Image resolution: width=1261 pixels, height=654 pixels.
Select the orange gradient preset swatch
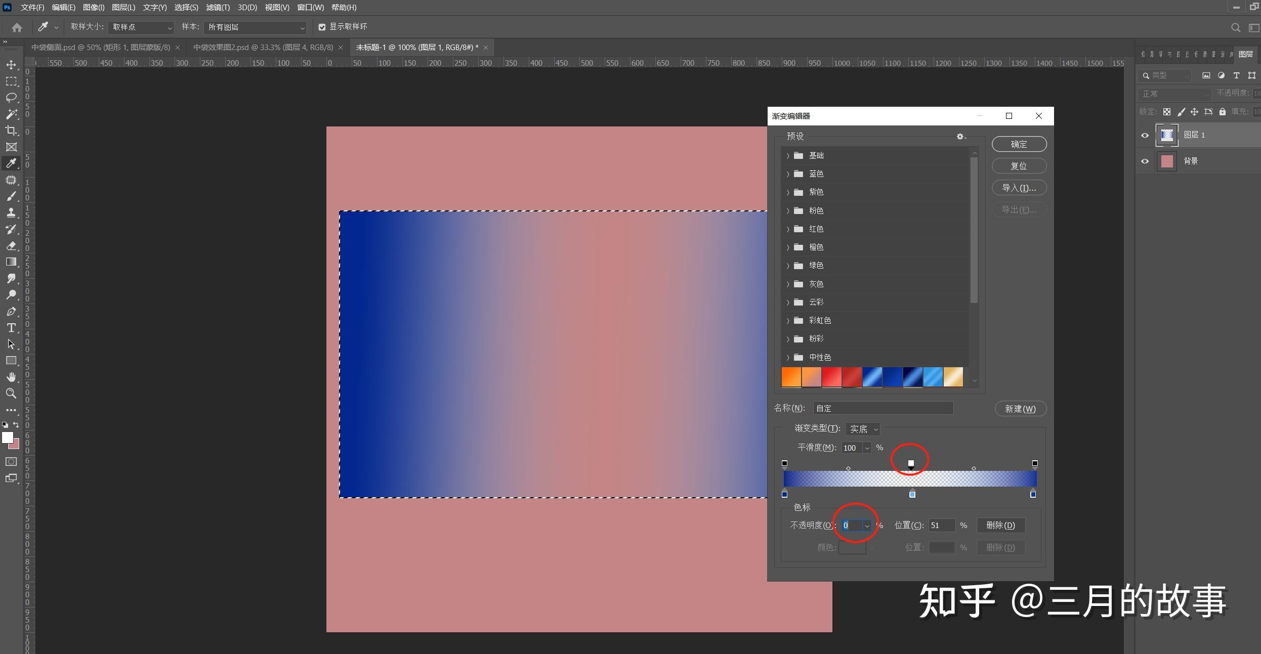pyautogui.click(x=791, y=377)
